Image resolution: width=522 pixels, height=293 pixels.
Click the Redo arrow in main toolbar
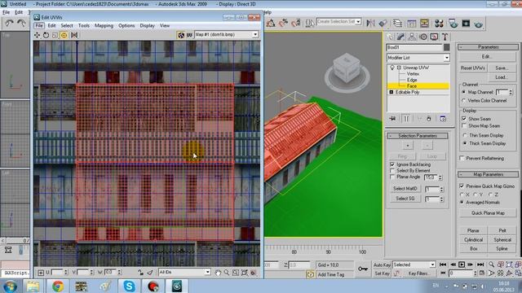[x=21, y=23]
